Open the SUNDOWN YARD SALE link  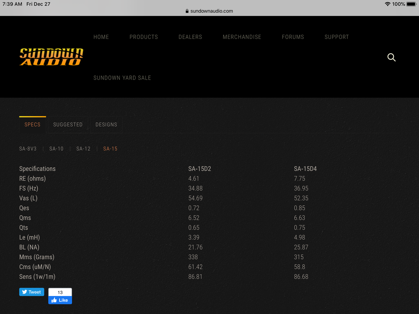122,78
